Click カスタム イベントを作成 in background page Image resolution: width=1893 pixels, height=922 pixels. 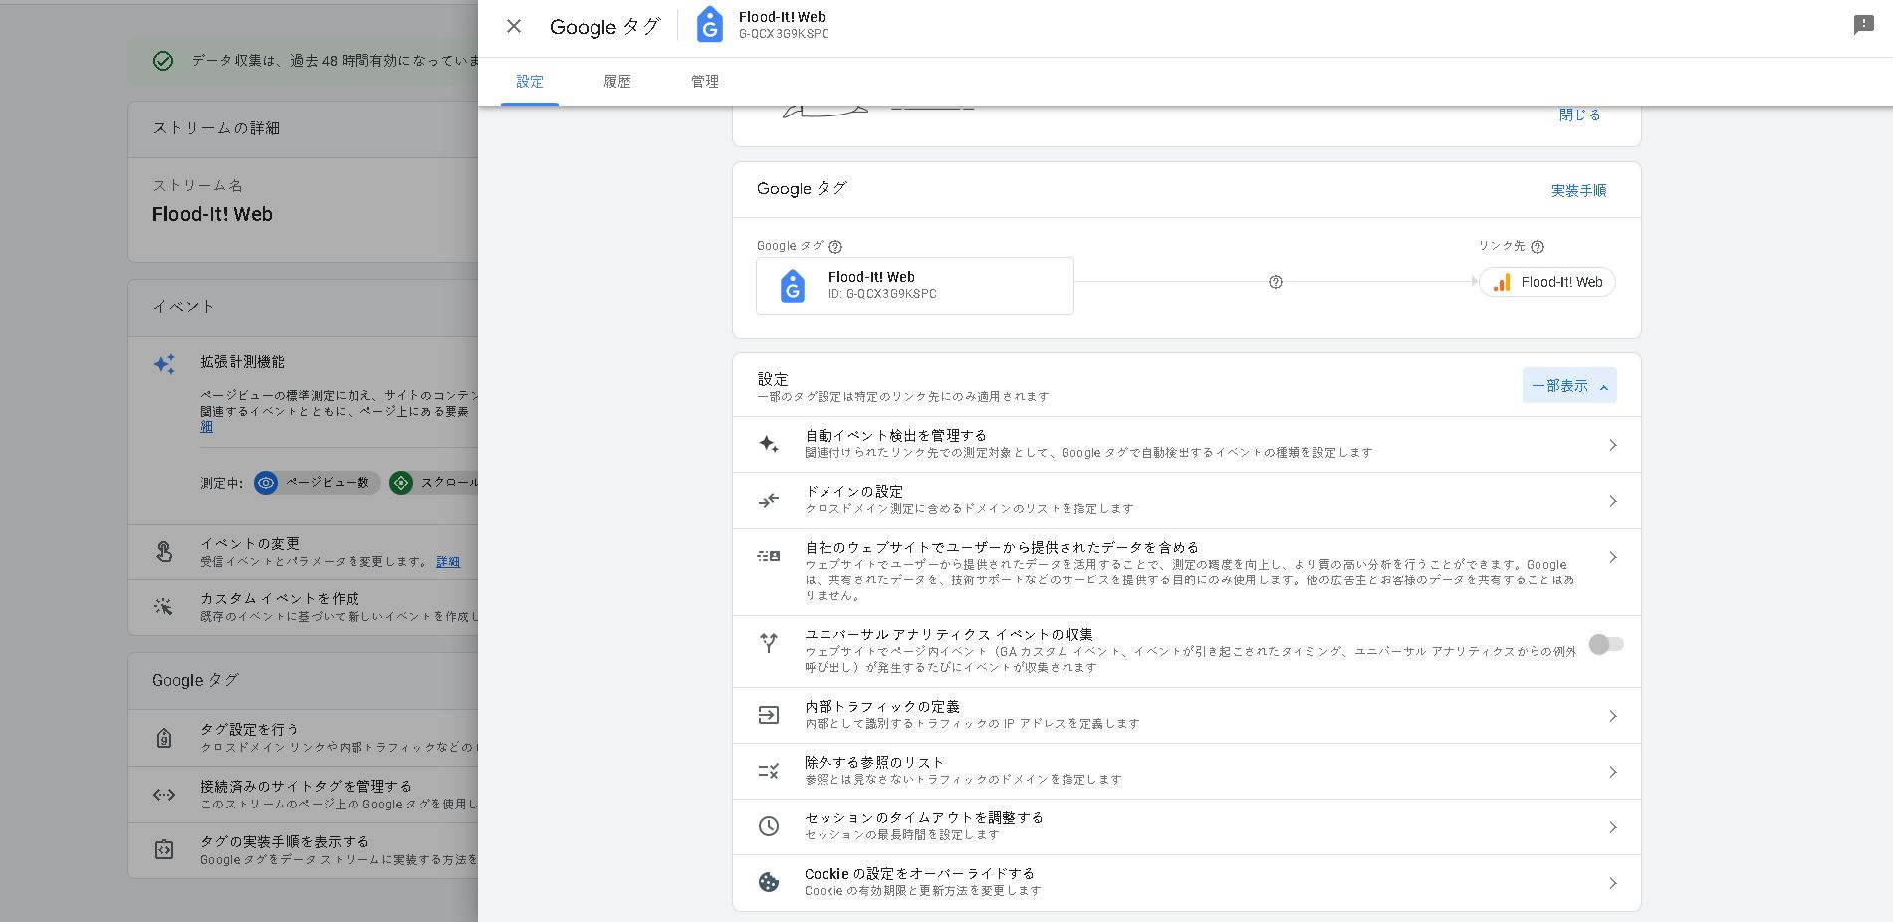pyautogui.click(x=280, y=598)
